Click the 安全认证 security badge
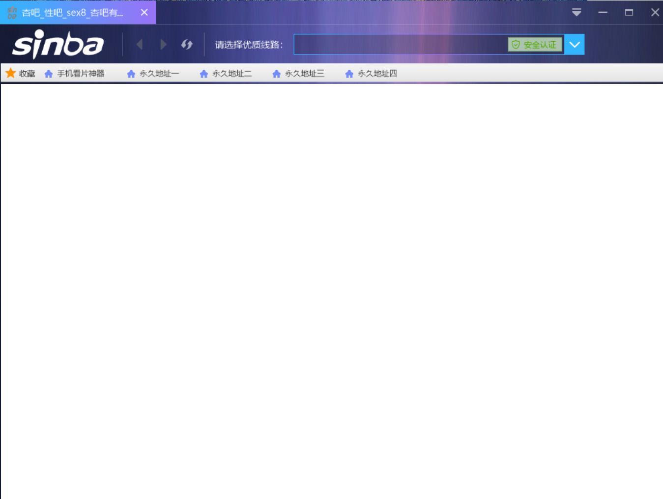 pyautogui.click(x=535, y=45)
